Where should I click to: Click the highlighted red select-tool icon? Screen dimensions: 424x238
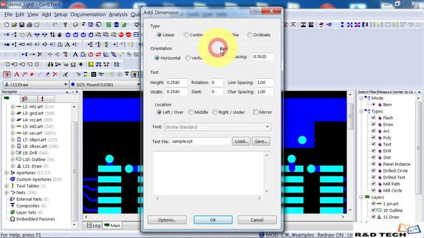[x=7, y=74]
